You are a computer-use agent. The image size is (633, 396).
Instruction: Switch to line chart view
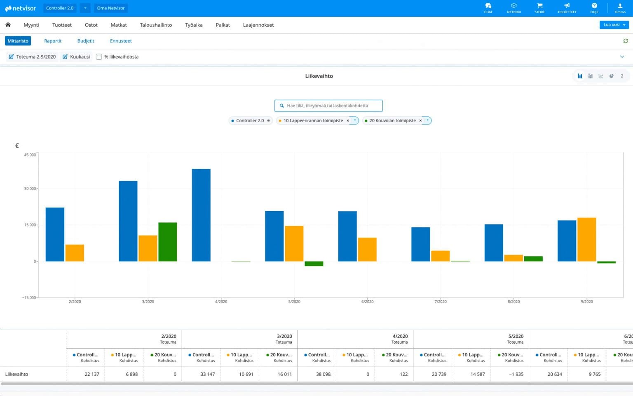[x=601, y=76]
